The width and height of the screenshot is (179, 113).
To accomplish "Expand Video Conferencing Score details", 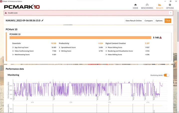I will (13, 51).
